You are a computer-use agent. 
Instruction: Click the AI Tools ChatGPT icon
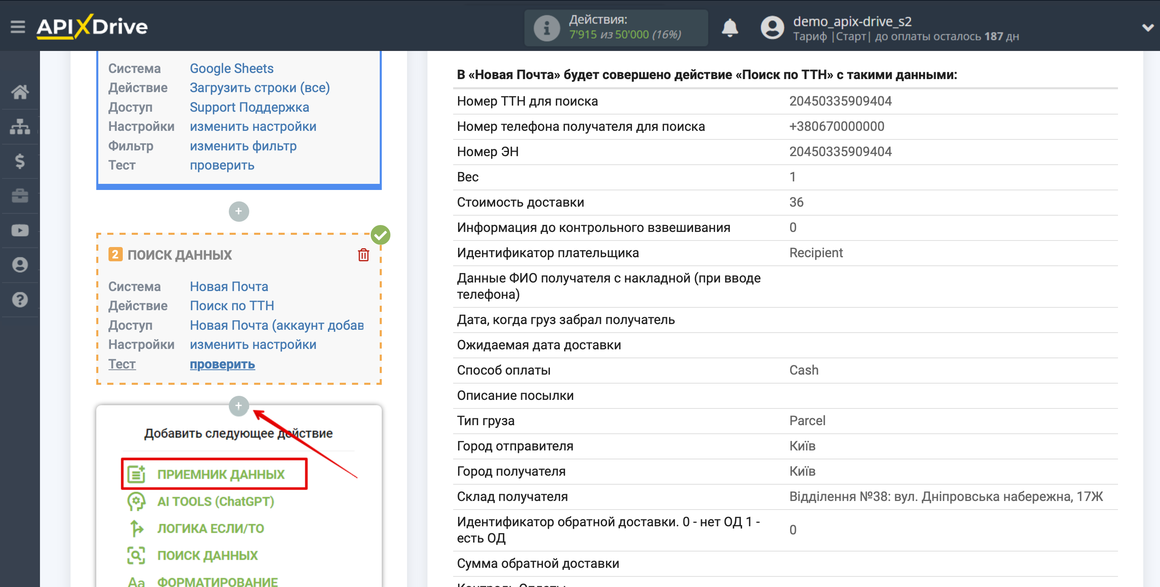coord(136,501)
